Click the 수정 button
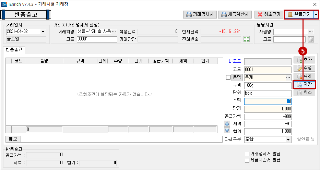This screenshot has height=170, width=320. pos(304,68)
